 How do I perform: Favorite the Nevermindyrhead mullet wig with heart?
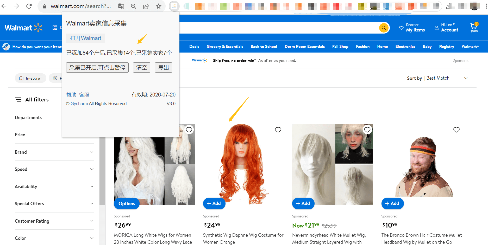click(367, 130)
